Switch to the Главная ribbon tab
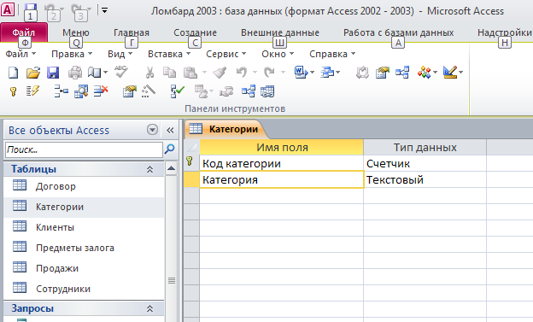Screen dimensions: 533x322 (x=132, y=32)
